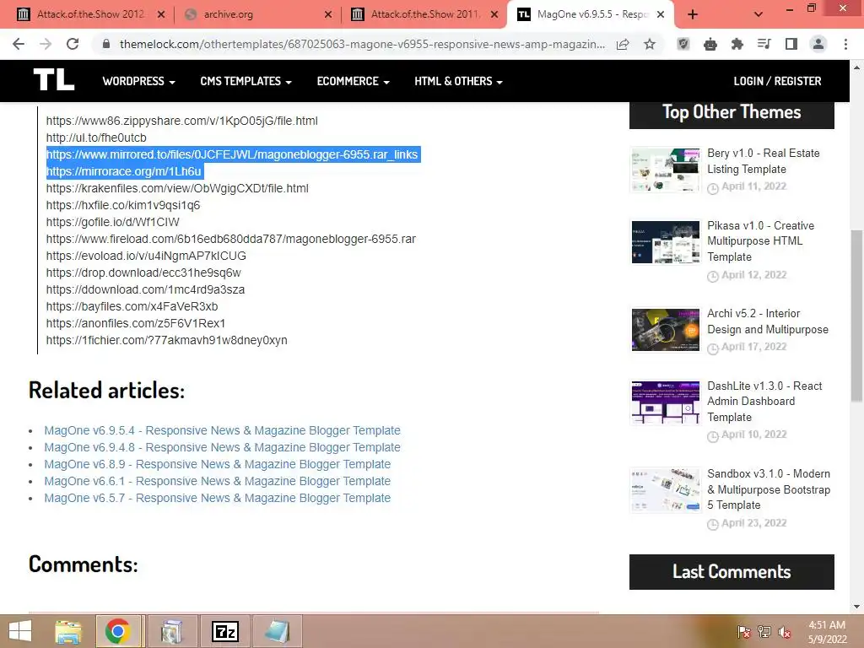This screenshot has height=648, width=864.
Task: Click the evoload.io link text
Action: pyautogui.click(x=146, y=256)
